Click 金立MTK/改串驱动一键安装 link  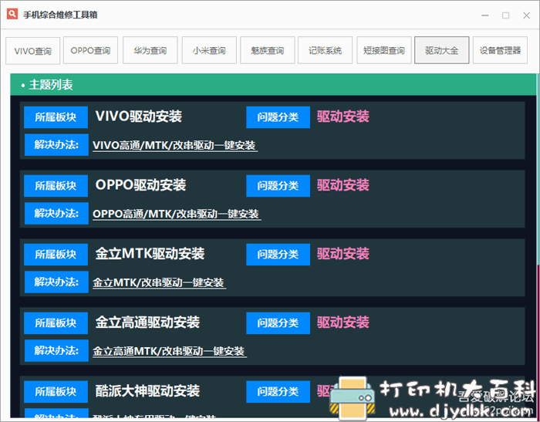pos(159,282)
